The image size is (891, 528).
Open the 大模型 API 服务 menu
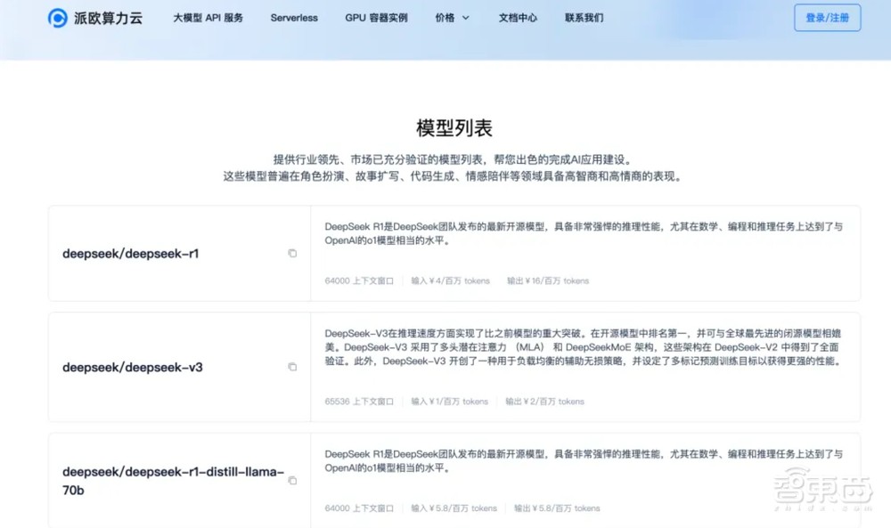(x=208, y=18)
